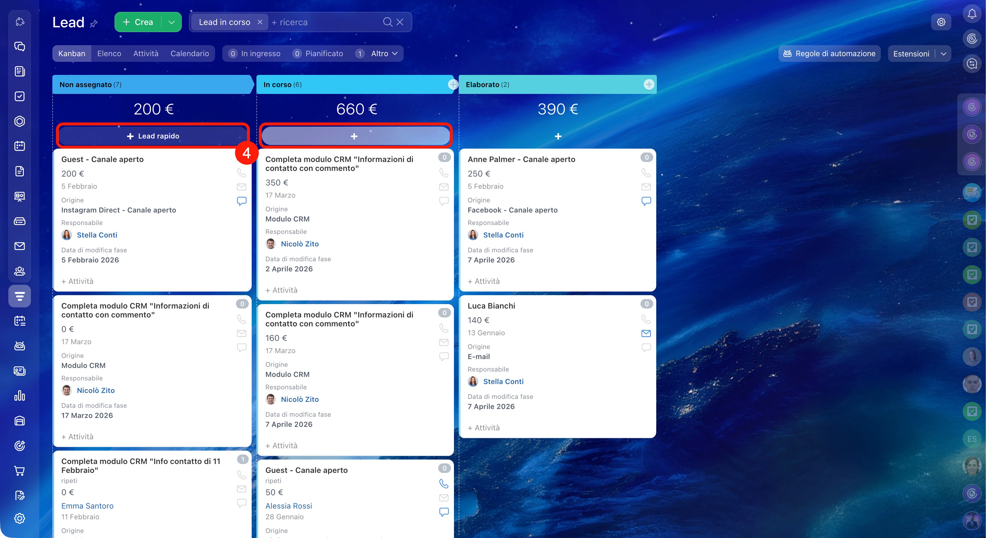Click phone icon on Guest 50 € card
This screenshot has height=538, width=993.
coord(444,484)
